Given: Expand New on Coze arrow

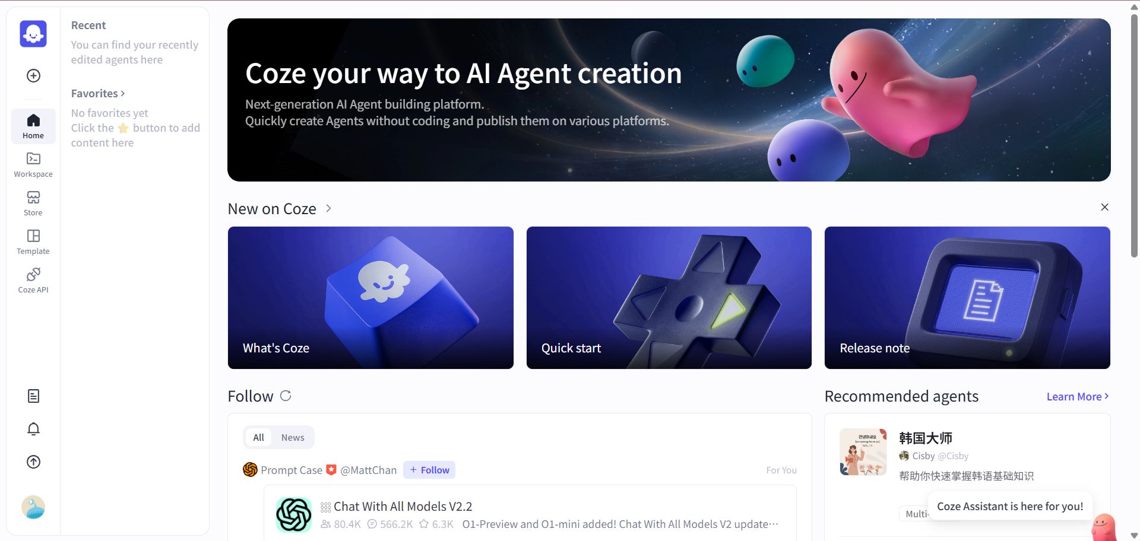Looking at the screenshot, I should pos(328,208).
